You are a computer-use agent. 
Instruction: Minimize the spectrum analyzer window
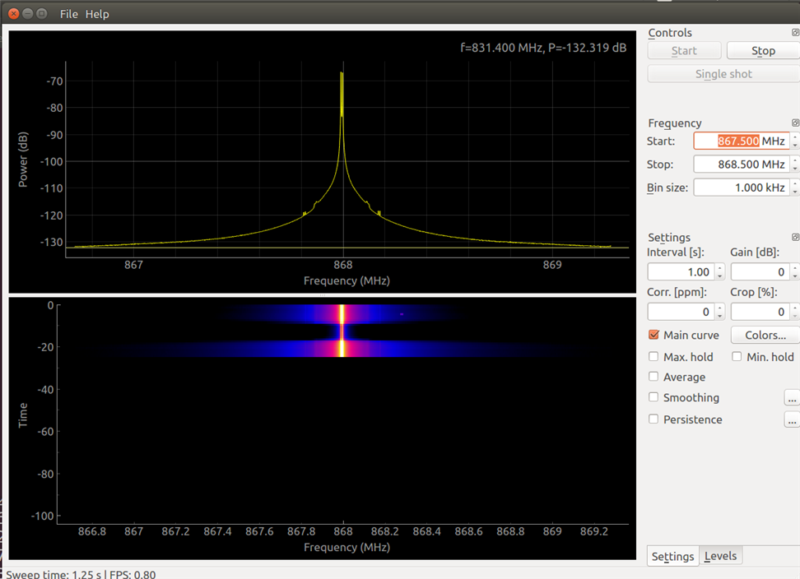(x=28, y=14)
